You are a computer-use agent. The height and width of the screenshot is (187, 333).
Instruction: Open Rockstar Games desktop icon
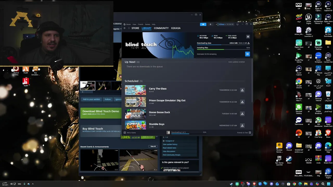(279, 148)
